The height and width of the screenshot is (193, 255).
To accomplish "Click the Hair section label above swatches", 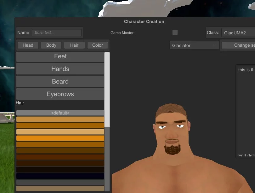I will [20, 103].
